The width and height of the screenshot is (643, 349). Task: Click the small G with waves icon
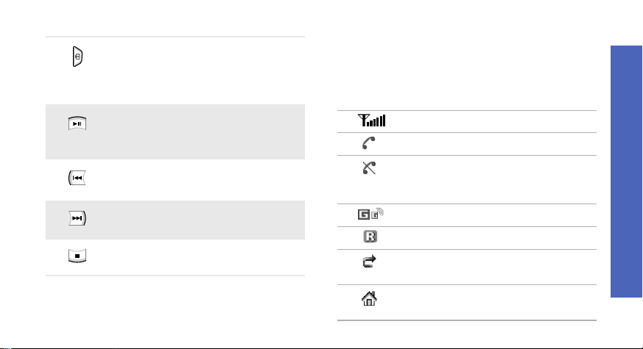pyautogui.click(x=377, y=214)
